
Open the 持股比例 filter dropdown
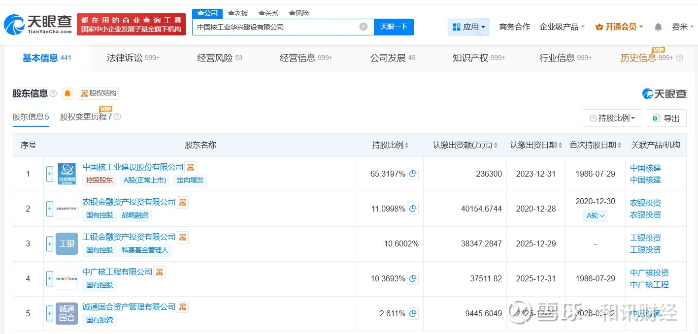tap(612, 118)
